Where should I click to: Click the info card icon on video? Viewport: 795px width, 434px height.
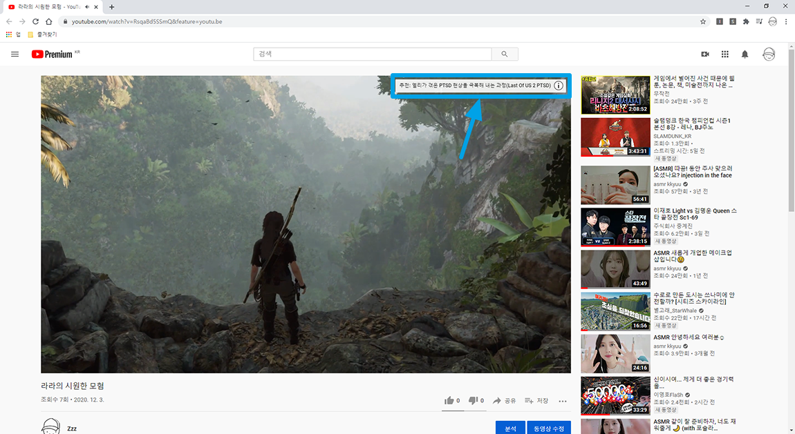tap(558, 86)
